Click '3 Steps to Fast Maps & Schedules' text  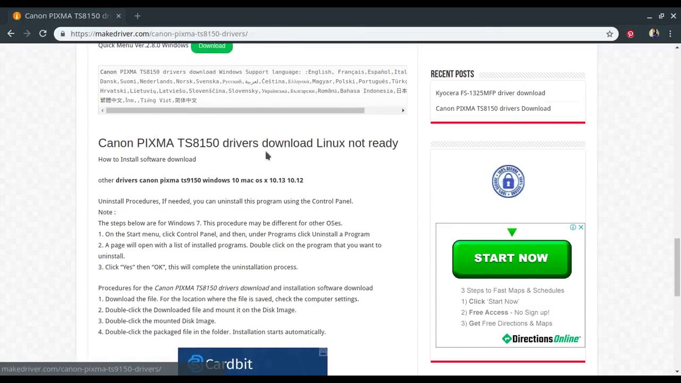click(512, 290)
